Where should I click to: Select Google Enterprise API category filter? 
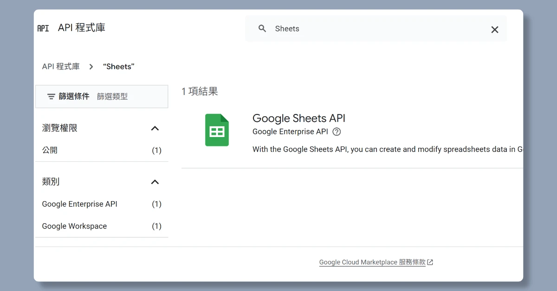point(102,204)
